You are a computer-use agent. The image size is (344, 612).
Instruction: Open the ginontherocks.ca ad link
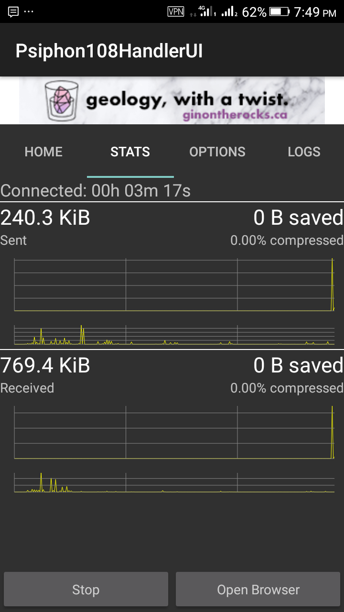point(235,115)
